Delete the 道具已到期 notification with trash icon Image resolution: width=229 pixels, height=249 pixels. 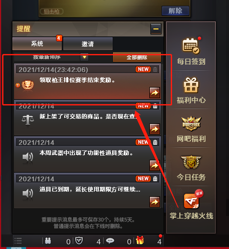tap(155, 179)
